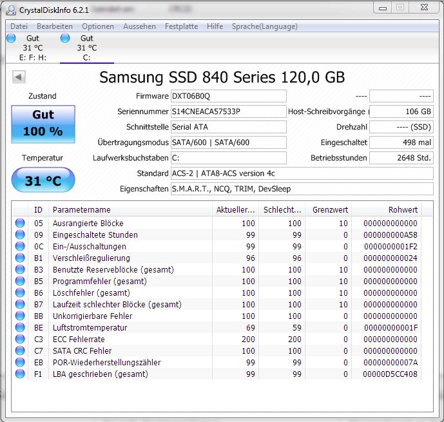Open the Hilfe menu

[x=215, y=26]
